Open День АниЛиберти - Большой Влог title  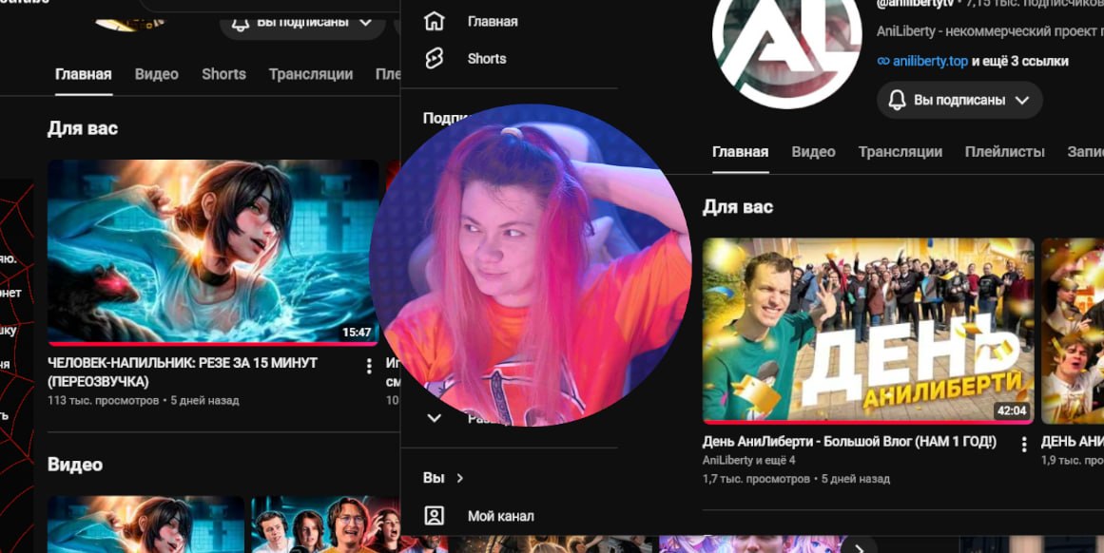pos(849,442)
